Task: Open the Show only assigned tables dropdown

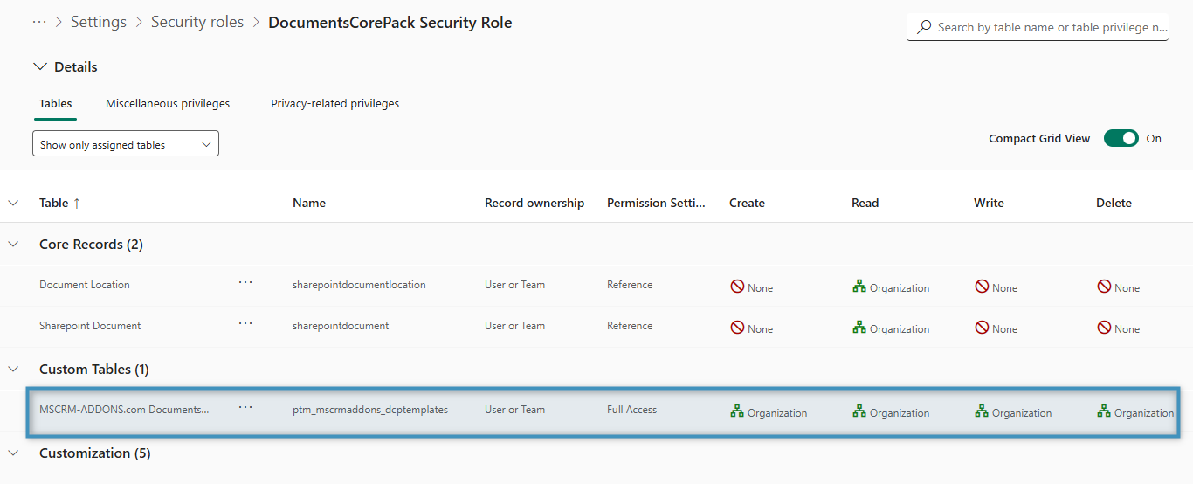Action: pos(126,144)
